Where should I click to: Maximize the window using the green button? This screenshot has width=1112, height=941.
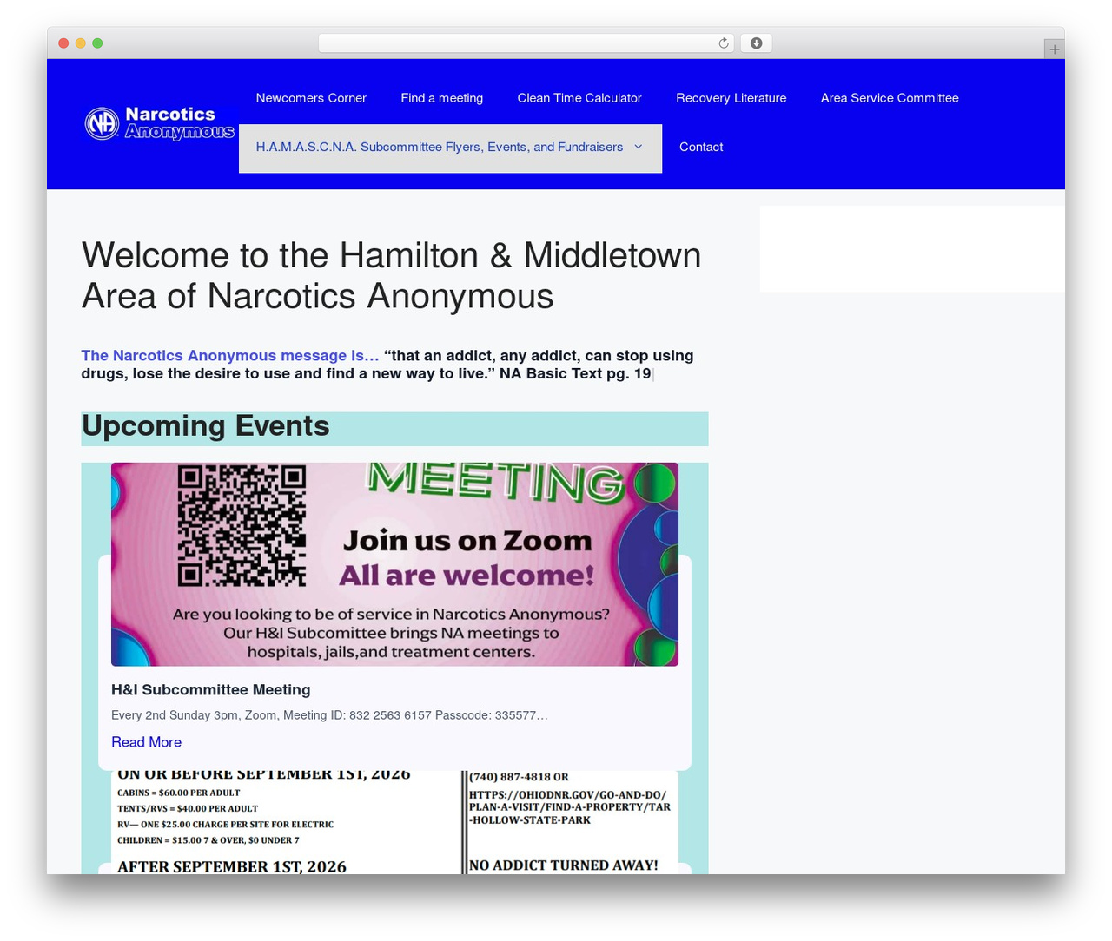click(97, 43)
